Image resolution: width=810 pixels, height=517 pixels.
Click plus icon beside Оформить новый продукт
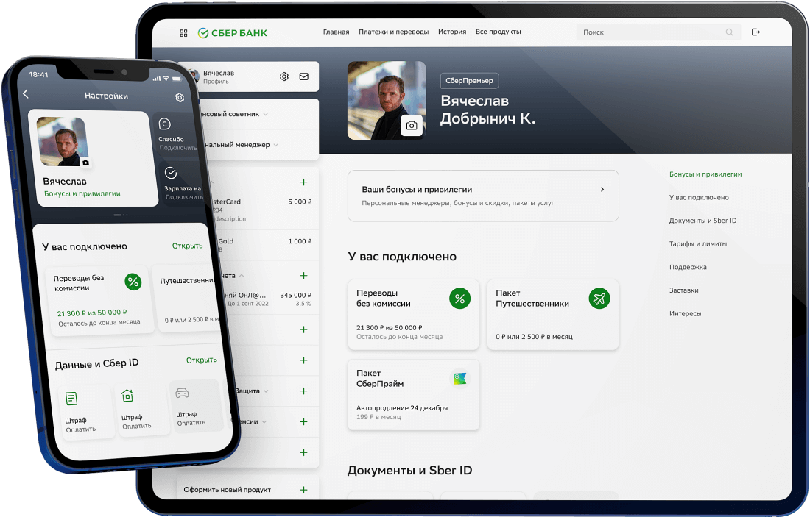point(303,490)
